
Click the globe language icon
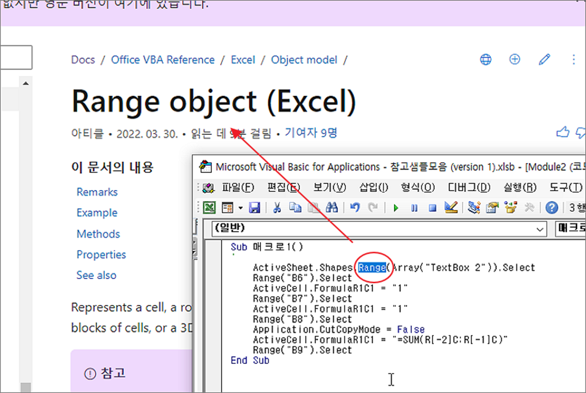pyautogui.click(x=486, y=59)
